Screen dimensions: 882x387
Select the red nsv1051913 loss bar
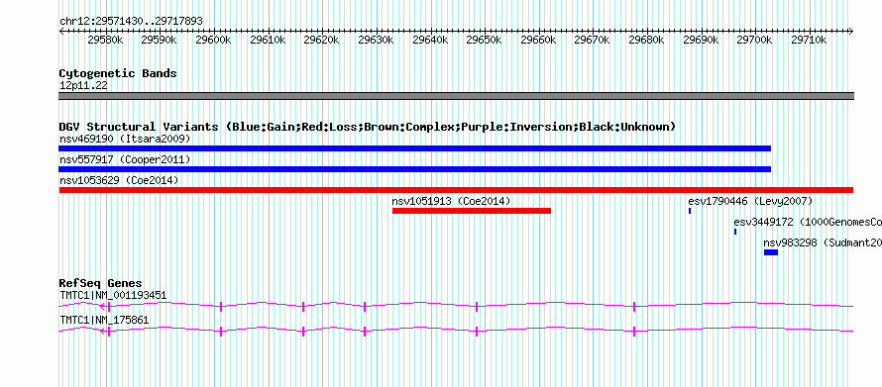[472, 211]
